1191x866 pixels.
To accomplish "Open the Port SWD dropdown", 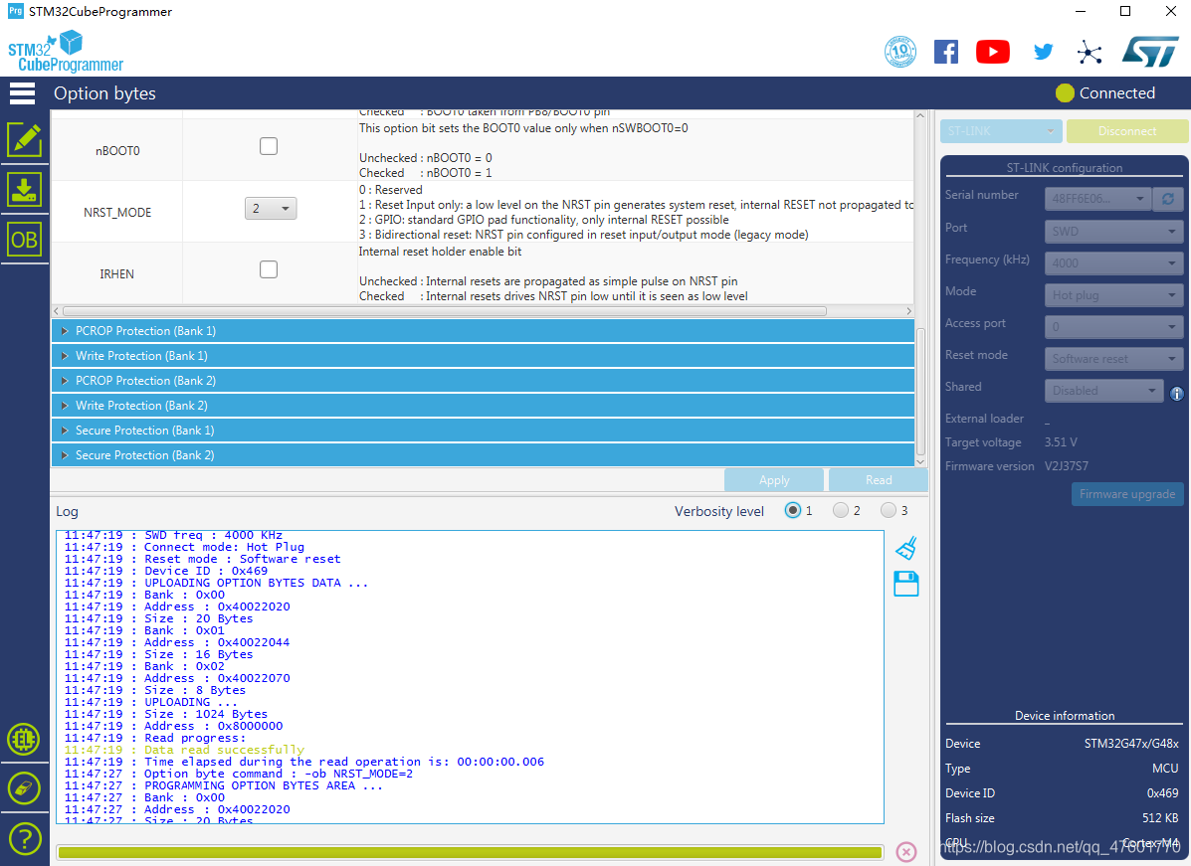I will (1113, 232).
